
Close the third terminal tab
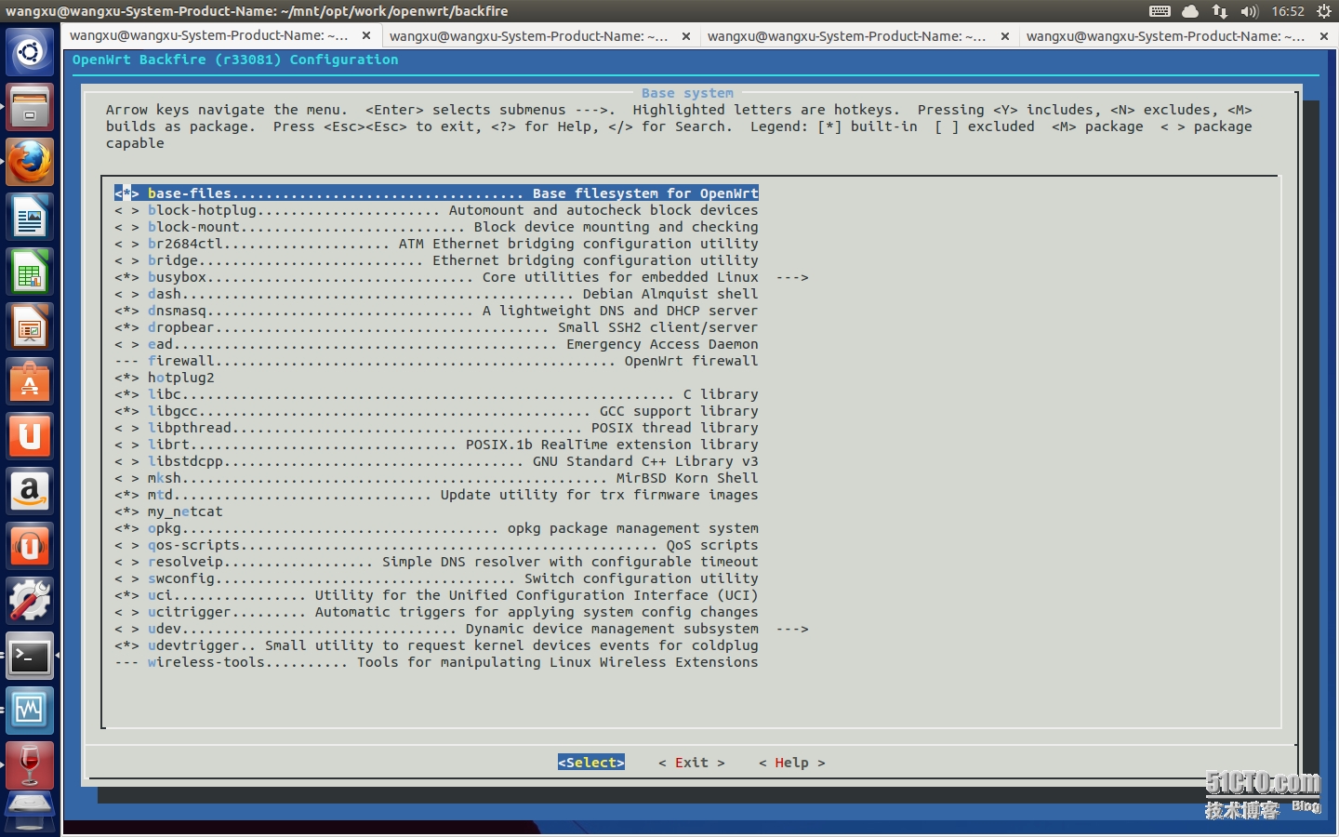[x=1005, y=36]
